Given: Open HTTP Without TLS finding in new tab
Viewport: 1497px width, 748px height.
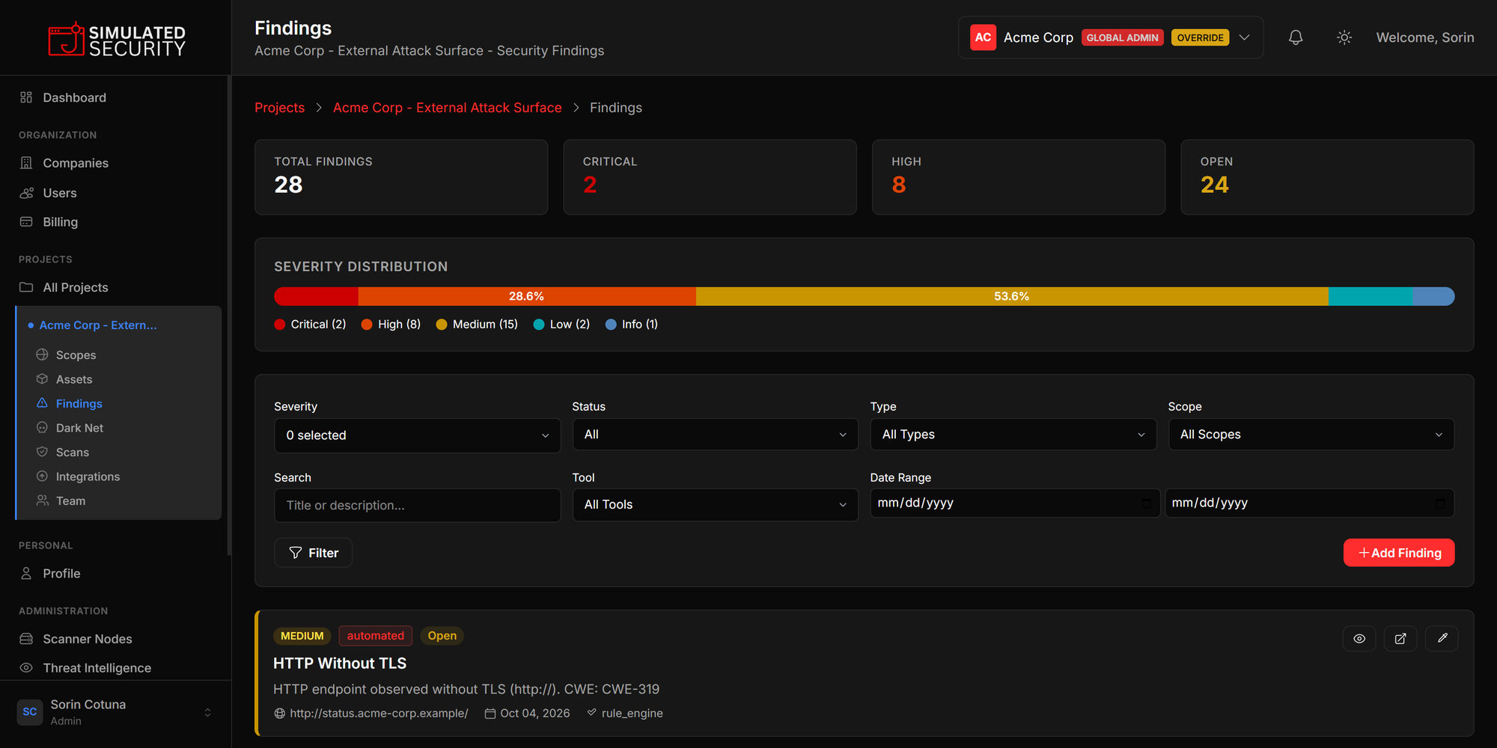Looking at the screenshot, I should click(x=1400, y=639).
